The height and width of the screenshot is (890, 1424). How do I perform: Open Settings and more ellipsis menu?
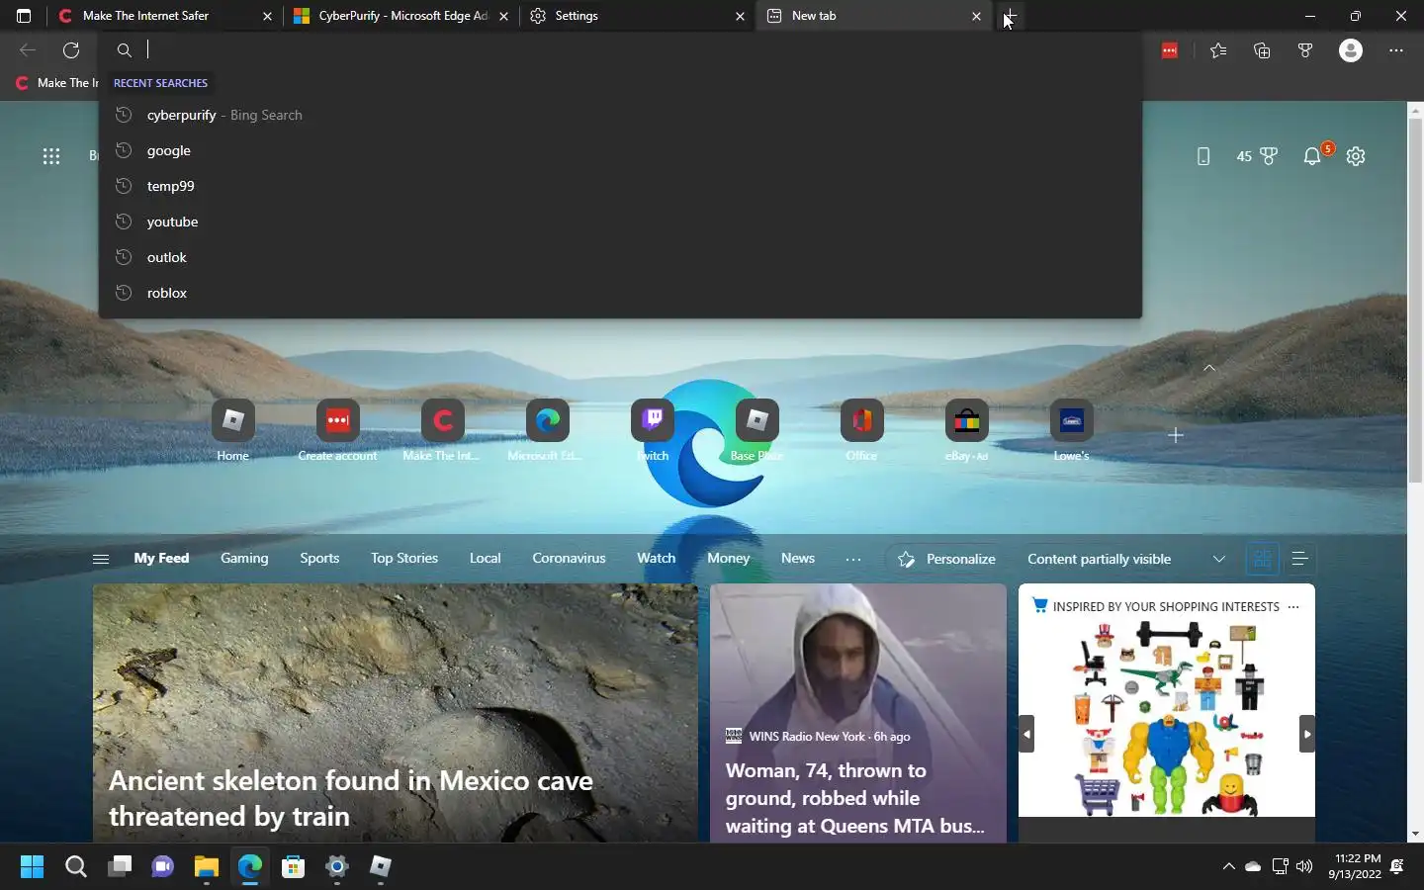(1396, 50)
